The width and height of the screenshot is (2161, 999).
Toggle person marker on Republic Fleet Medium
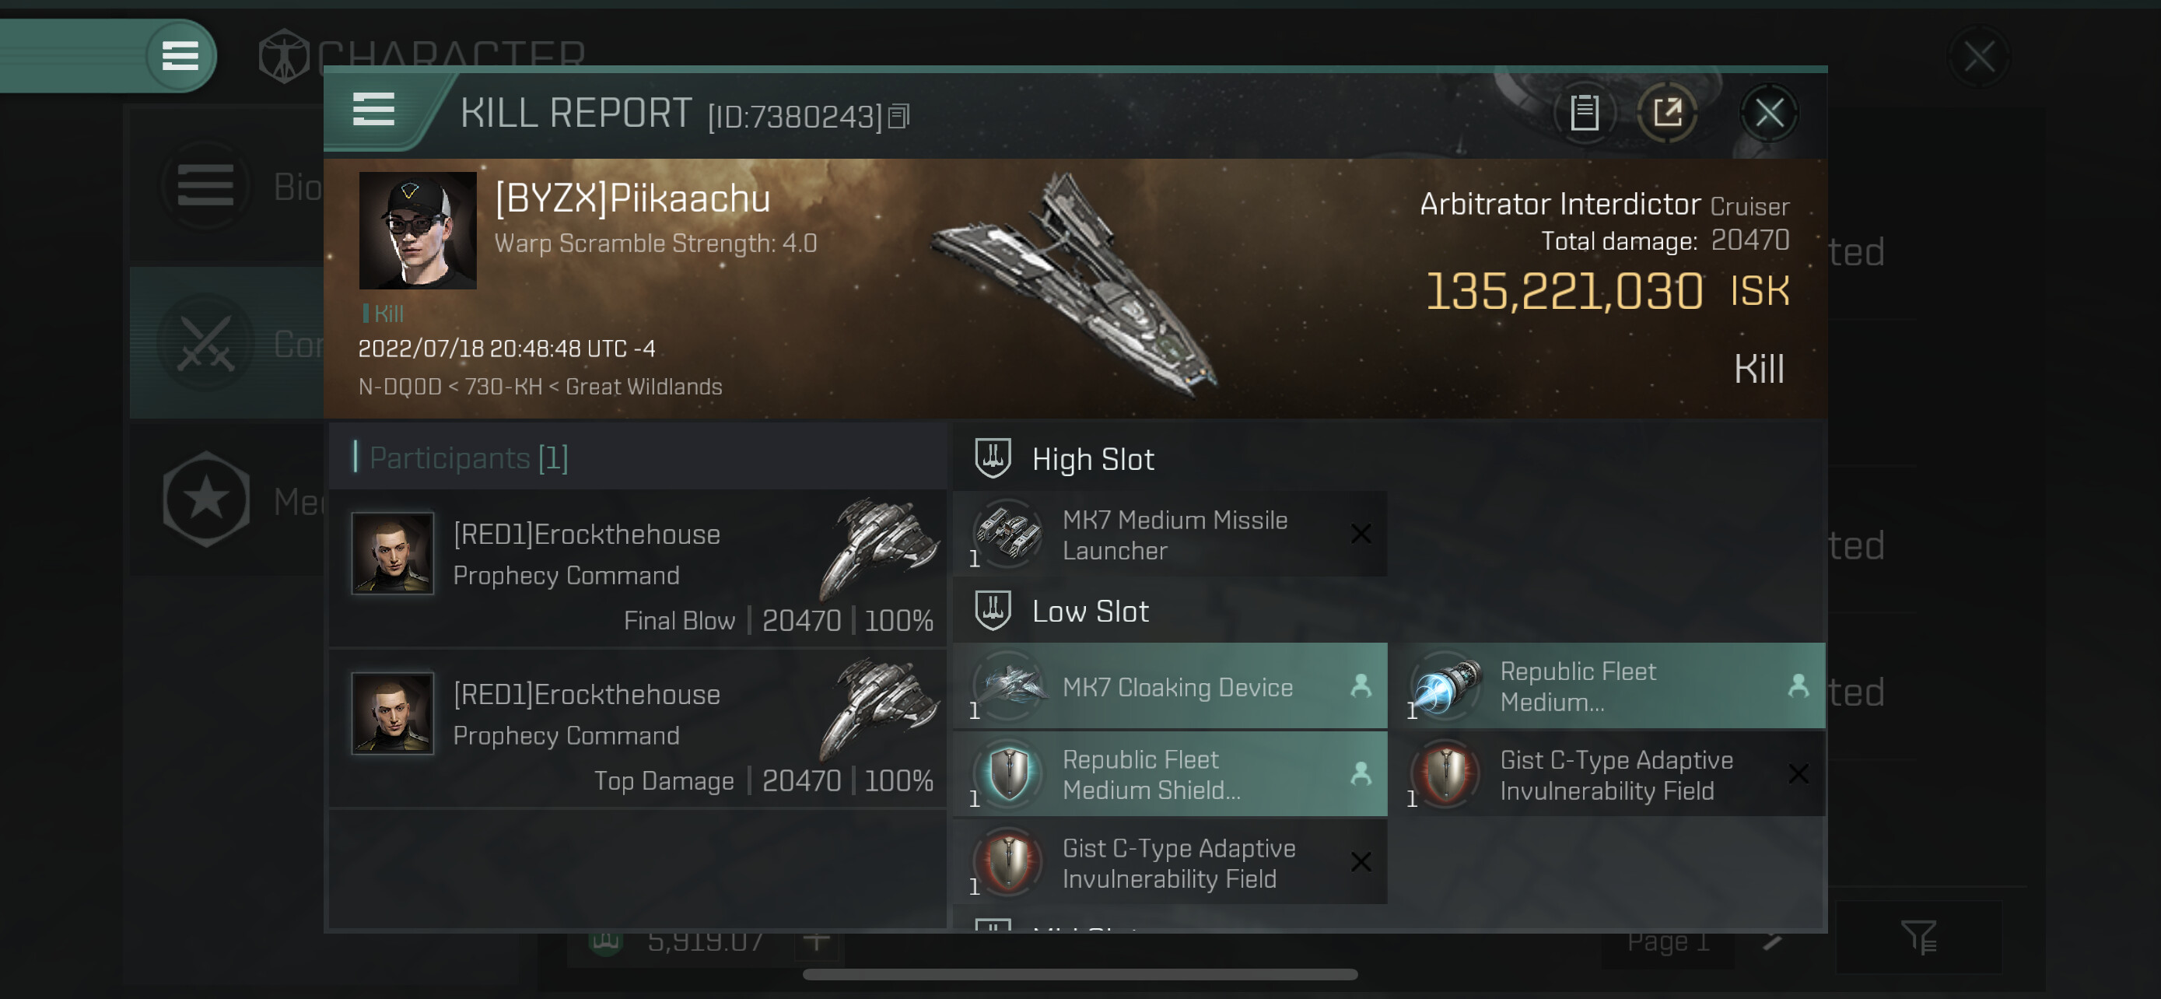tap(1798, 686)
